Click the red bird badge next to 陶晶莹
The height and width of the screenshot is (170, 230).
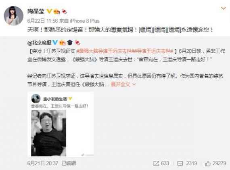(x=65, y=11)
